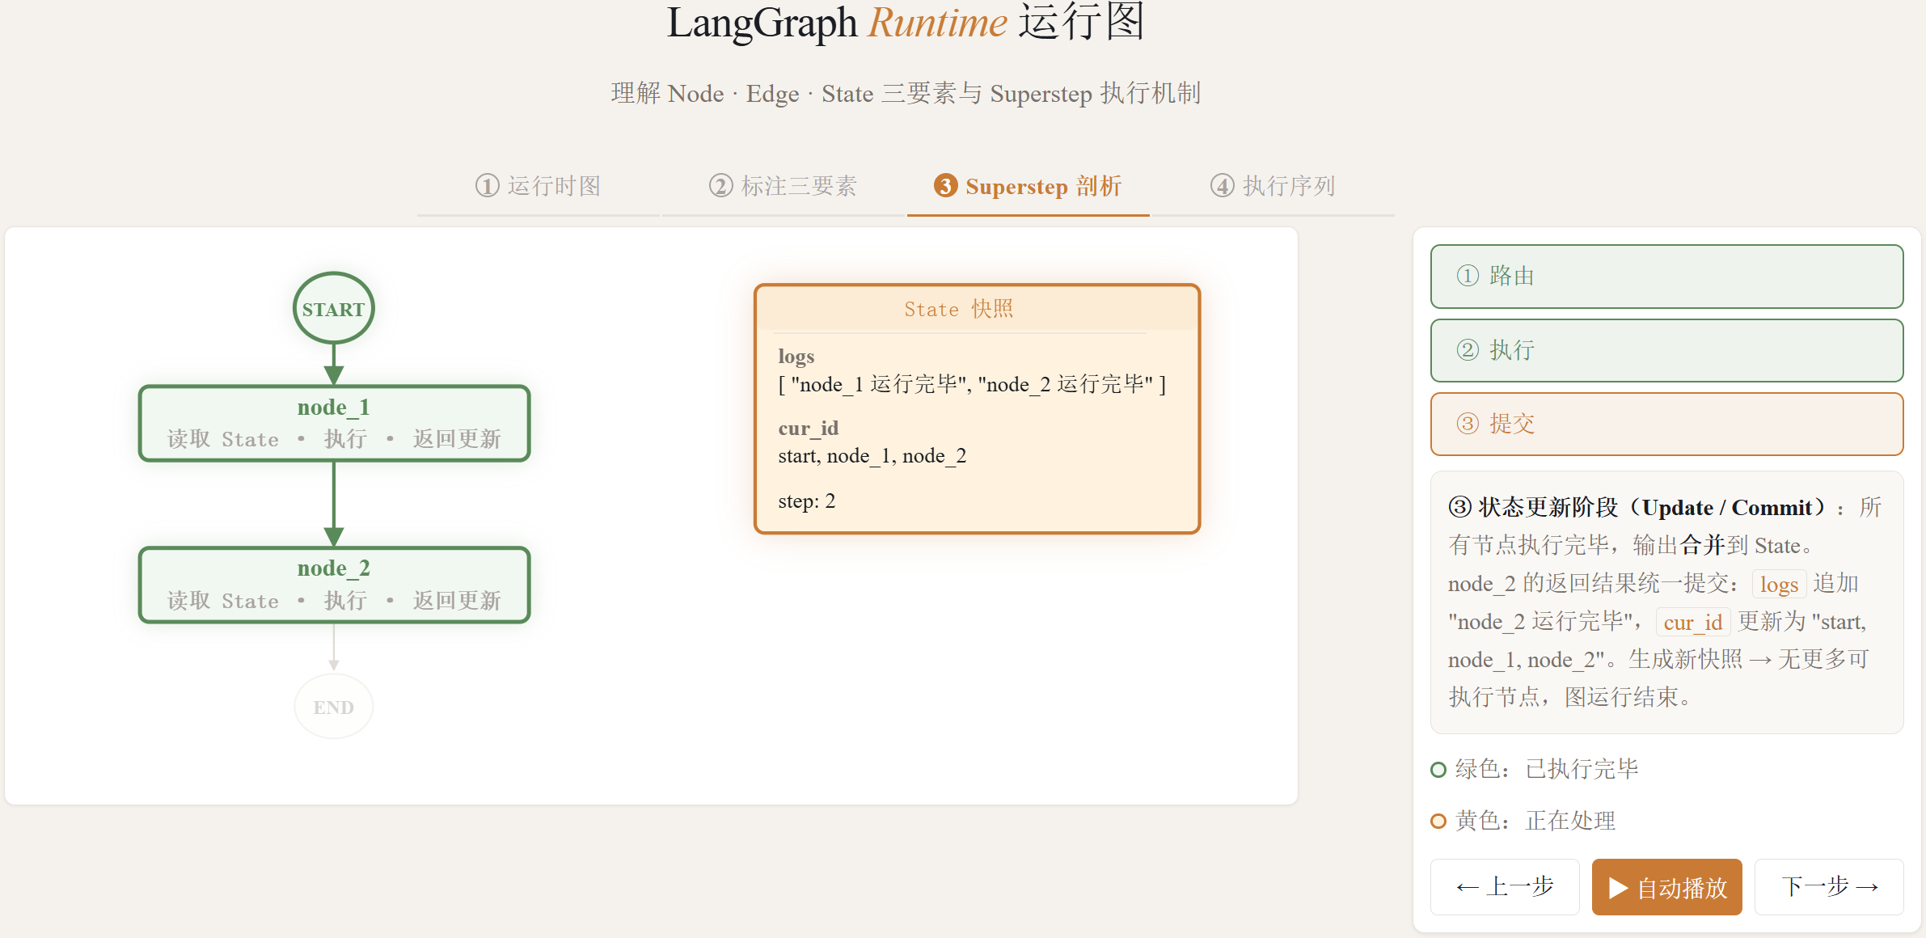Click the cur_id value 'start, node_1, node_2'
The image size is (1926, 938).
coord(872,456)
